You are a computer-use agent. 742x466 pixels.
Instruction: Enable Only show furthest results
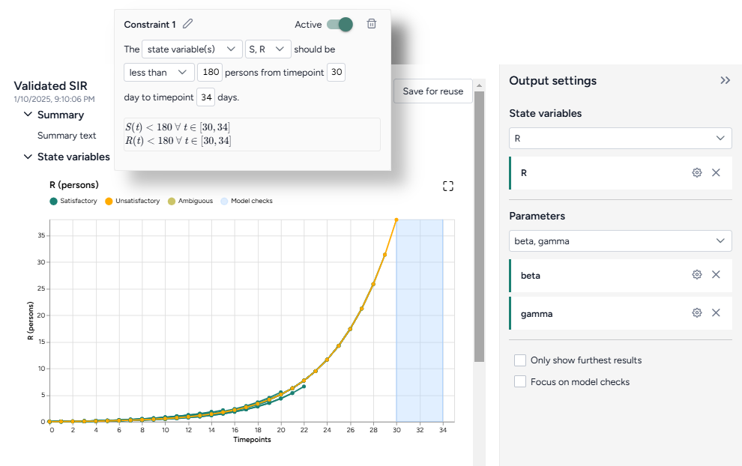tap(520, 360)
